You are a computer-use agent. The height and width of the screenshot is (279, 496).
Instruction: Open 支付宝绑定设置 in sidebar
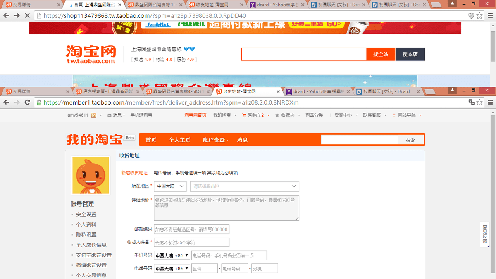coord(94,255)
